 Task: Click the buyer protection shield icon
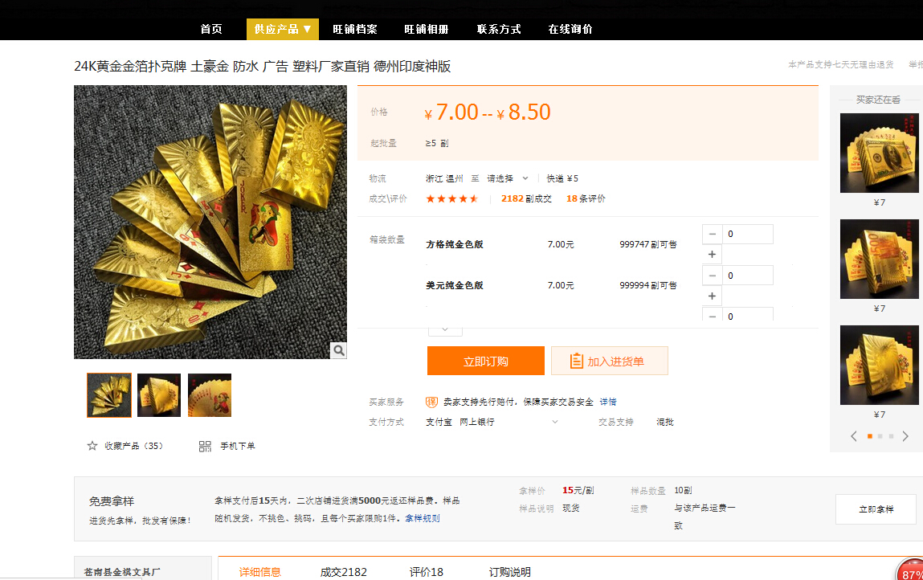pyautogui.click(x=431, y=402)
